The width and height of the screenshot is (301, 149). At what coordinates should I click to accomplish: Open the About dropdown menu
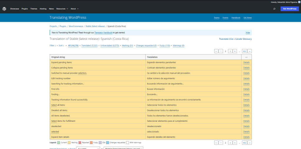[x=74, y=9]
